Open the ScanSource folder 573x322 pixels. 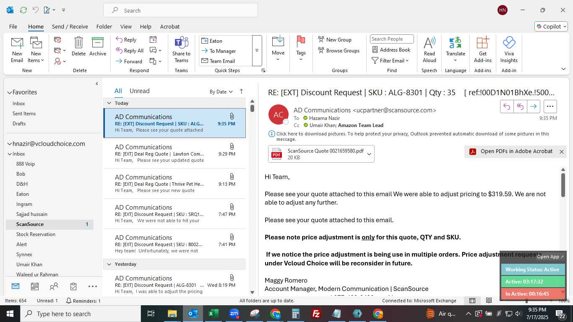click(49, 224)
